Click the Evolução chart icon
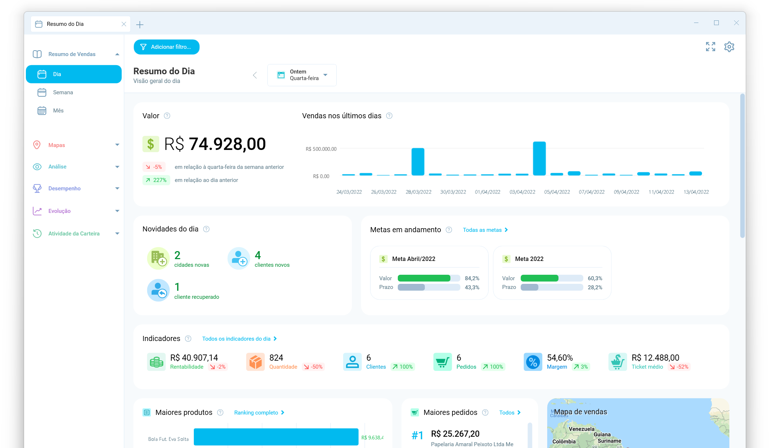Screen dimensions: 776x448 (x=37, y=211)
